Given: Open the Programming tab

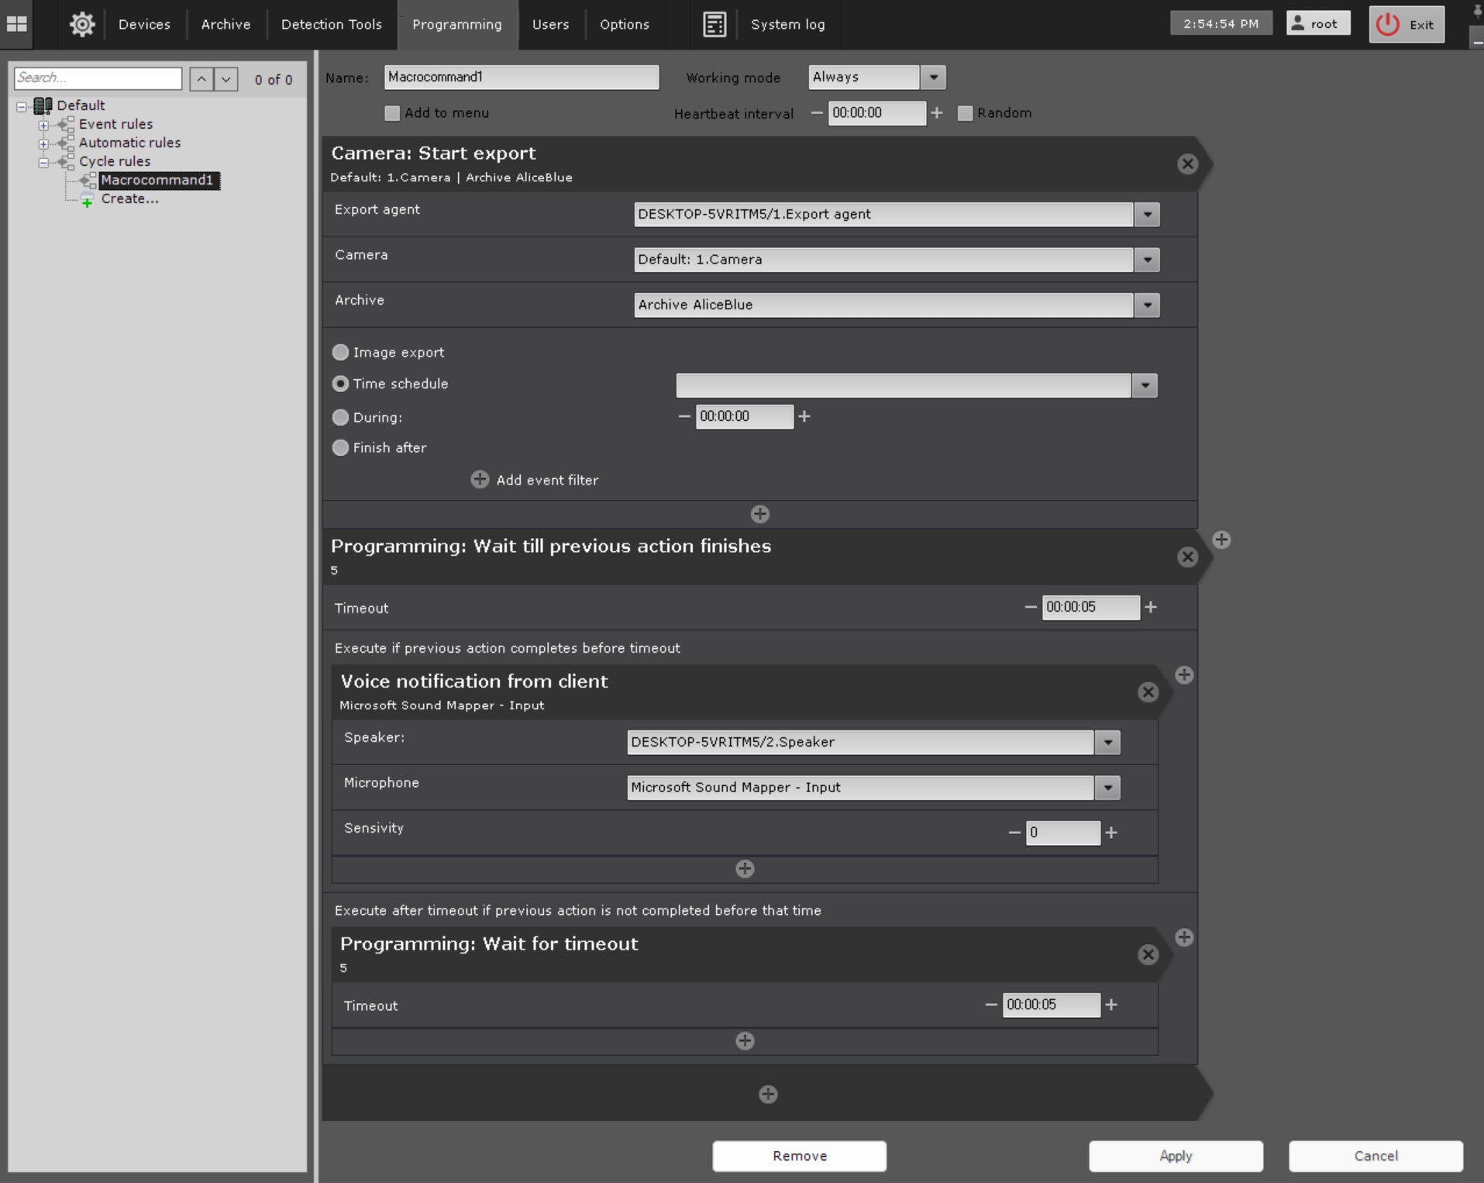Looking at the screenshot, I should [457, 24].
